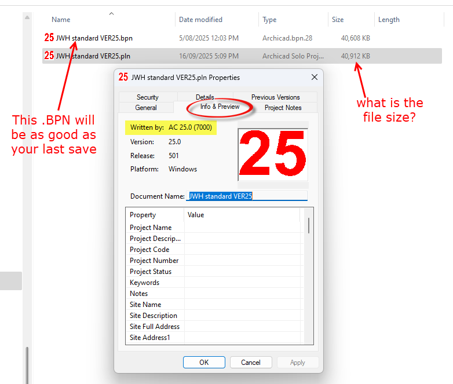The width and height of the screenshot is (453, 384).
Task: Select the Project Name property row
Action: (x=214, y=228)
